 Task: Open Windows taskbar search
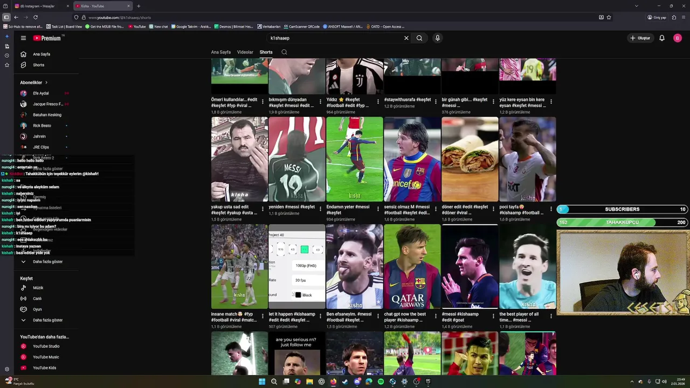(x=274, y=382)
